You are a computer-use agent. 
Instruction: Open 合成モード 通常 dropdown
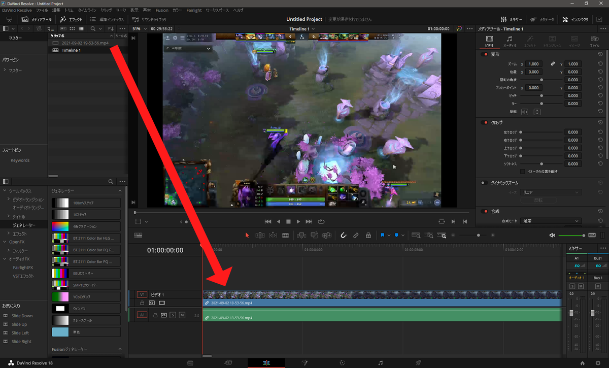[x=551, y=221]
